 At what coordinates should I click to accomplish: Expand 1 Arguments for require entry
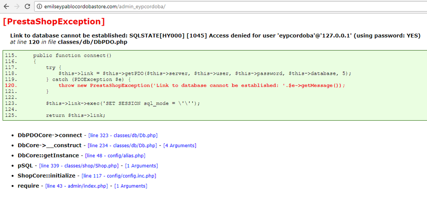pyautogui.click(x=131, y=186)
